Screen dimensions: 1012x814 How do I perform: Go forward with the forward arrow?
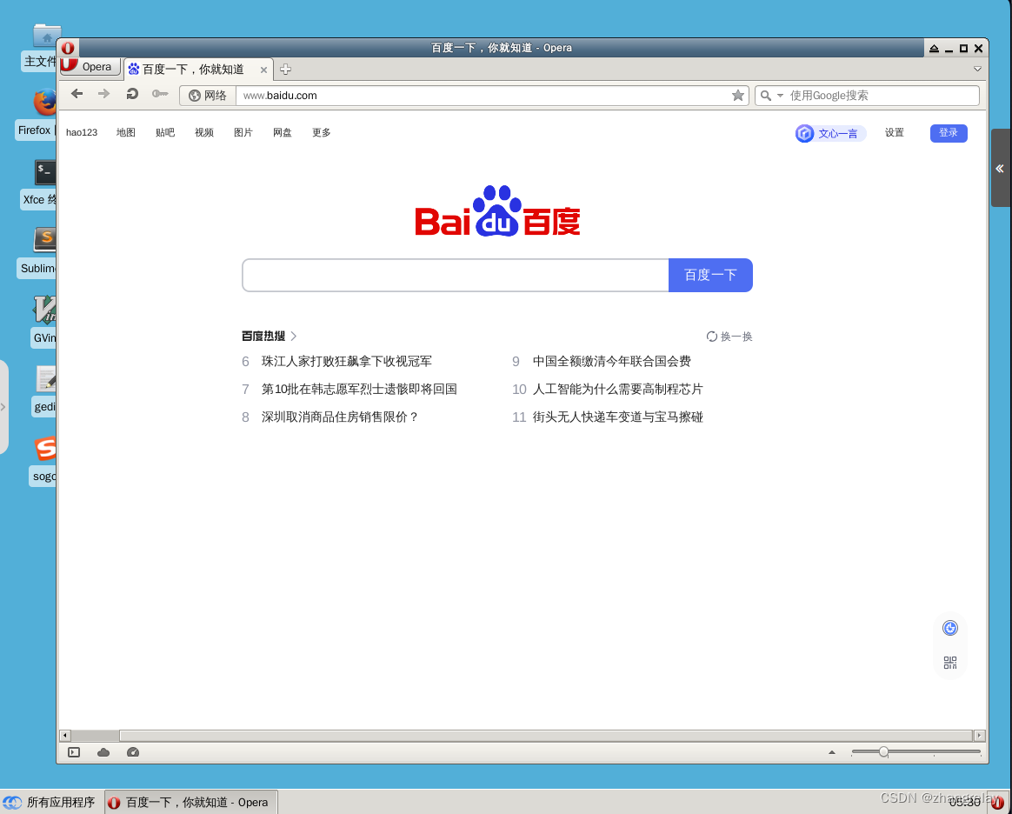click(x=104, y=94)
